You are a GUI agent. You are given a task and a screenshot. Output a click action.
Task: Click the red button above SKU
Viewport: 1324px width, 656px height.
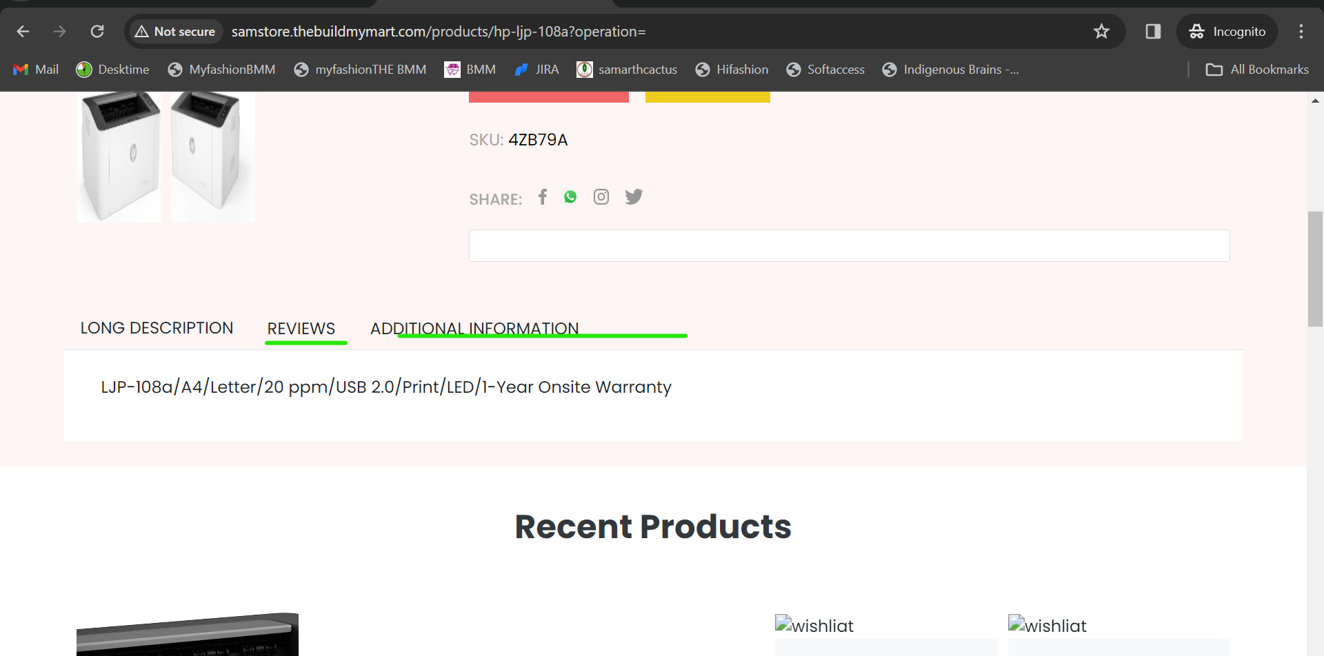549,97
